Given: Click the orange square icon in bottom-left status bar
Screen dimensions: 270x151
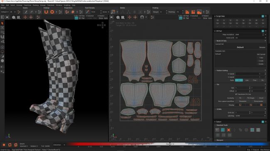Looking at the screenshot, I should pyautogui.click(x=4, y=145).
